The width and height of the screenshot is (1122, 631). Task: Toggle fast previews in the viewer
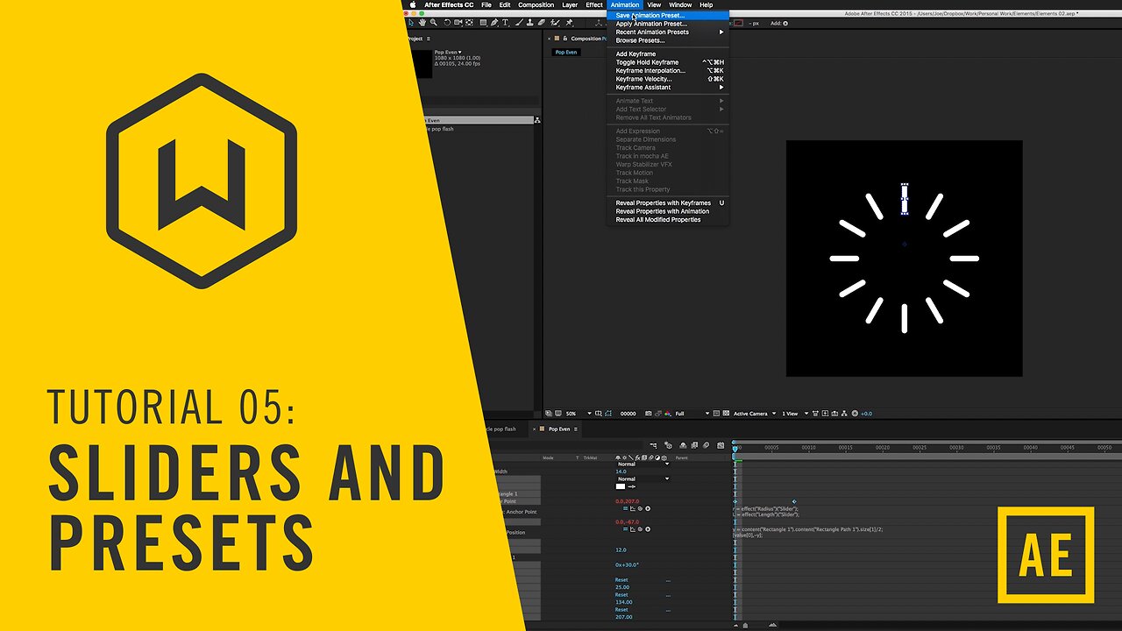click(826, 414)
